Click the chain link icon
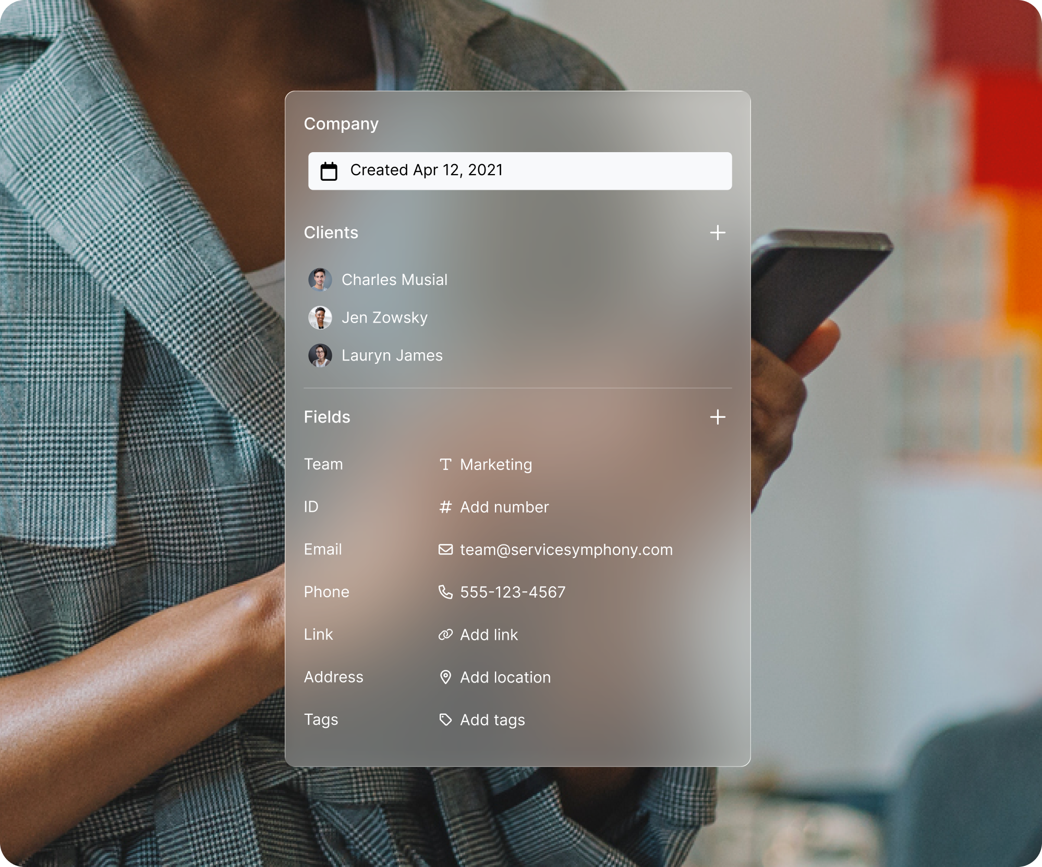 [445, 635]
